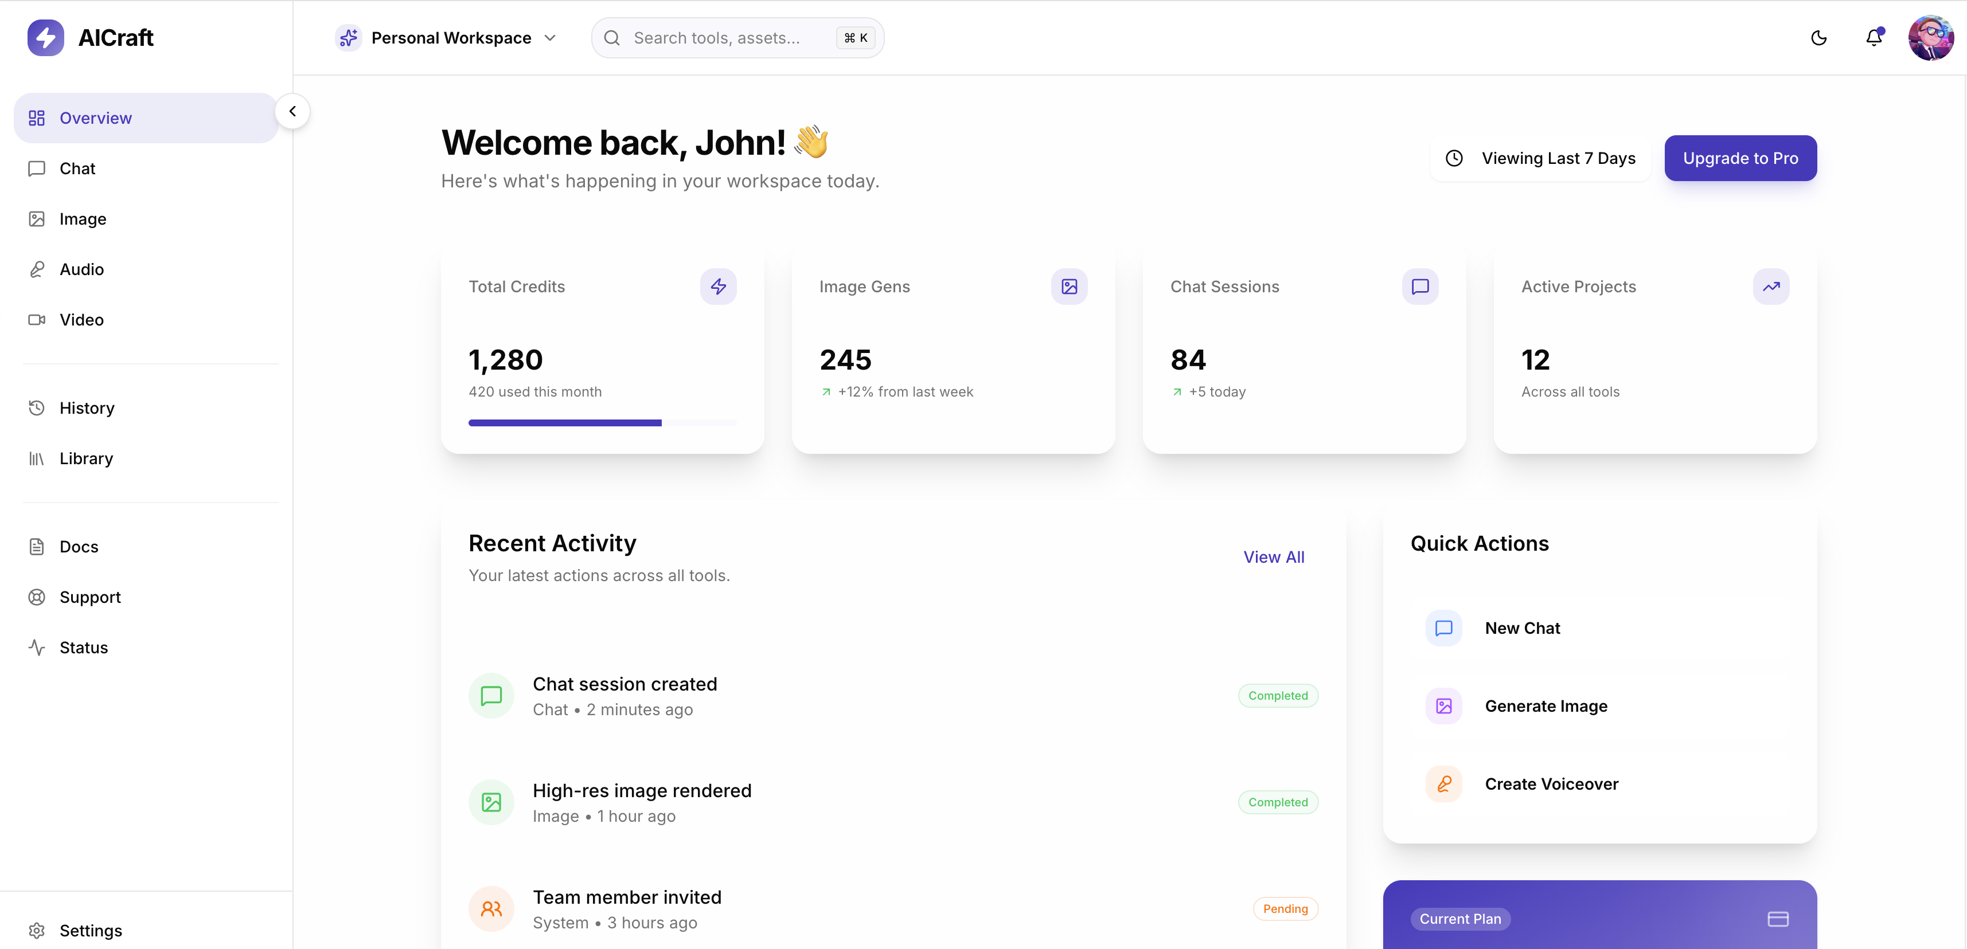Click the Total Credits usage progress bar
Image resolution: width=1967 pixels, height=949 pixels.
(602, 422)
